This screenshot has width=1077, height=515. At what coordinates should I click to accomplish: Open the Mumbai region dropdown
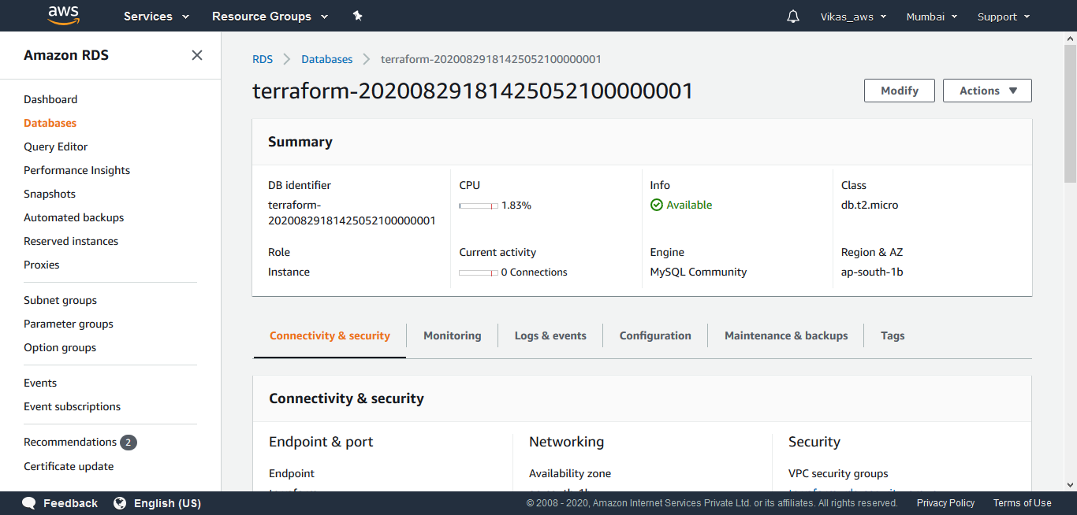click(932, 17)
